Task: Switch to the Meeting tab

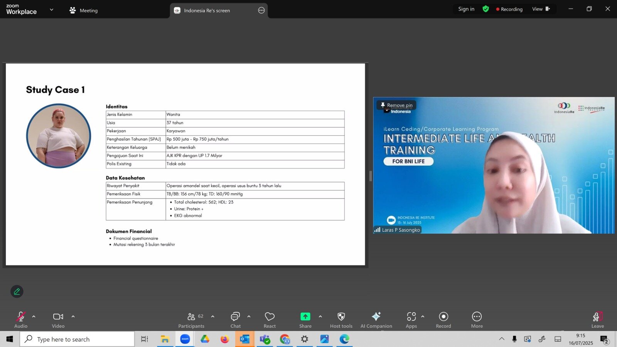Action: click(x=83, y=10)
